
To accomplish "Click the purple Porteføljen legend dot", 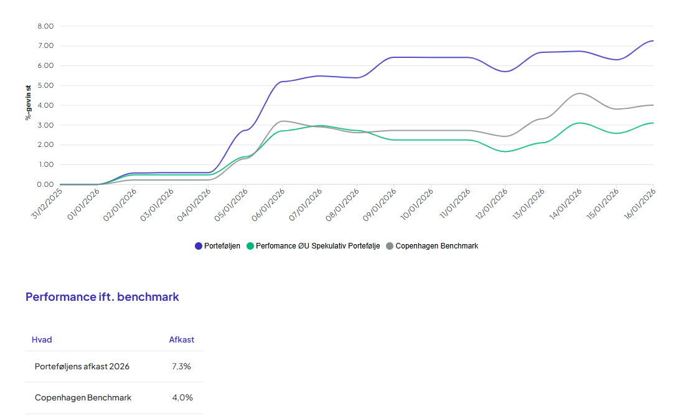I will pos(199,246).
